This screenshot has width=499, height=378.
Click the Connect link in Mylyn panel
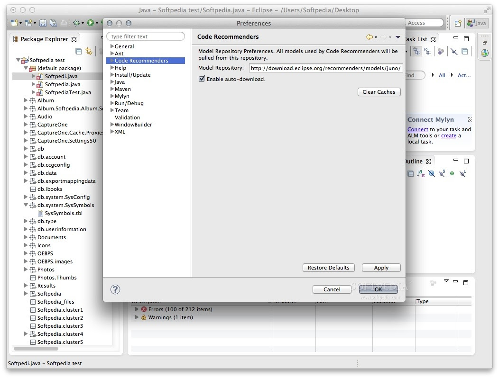tap(417, 129)
